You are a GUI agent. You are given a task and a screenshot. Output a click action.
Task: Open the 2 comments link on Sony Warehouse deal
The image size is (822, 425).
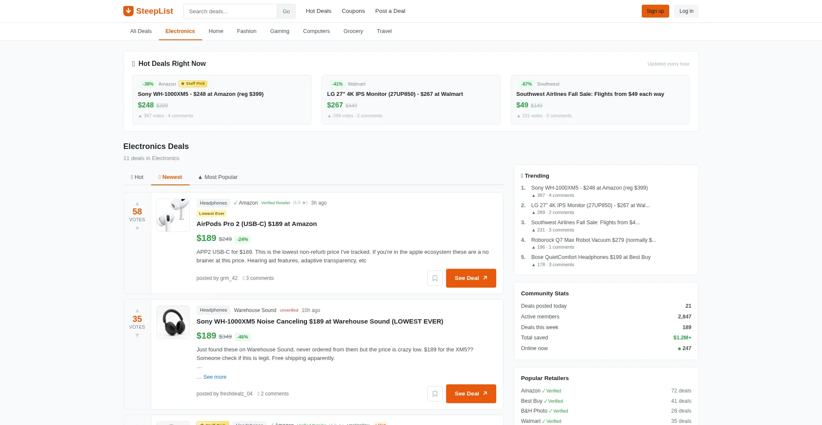point(273,394)
